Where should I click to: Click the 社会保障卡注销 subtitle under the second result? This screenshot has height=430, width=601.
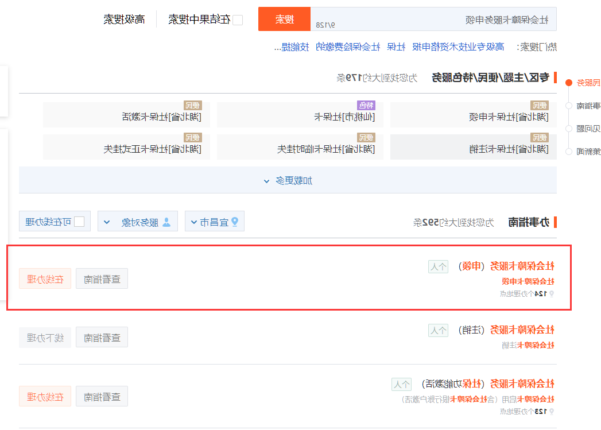coord(528,345)
